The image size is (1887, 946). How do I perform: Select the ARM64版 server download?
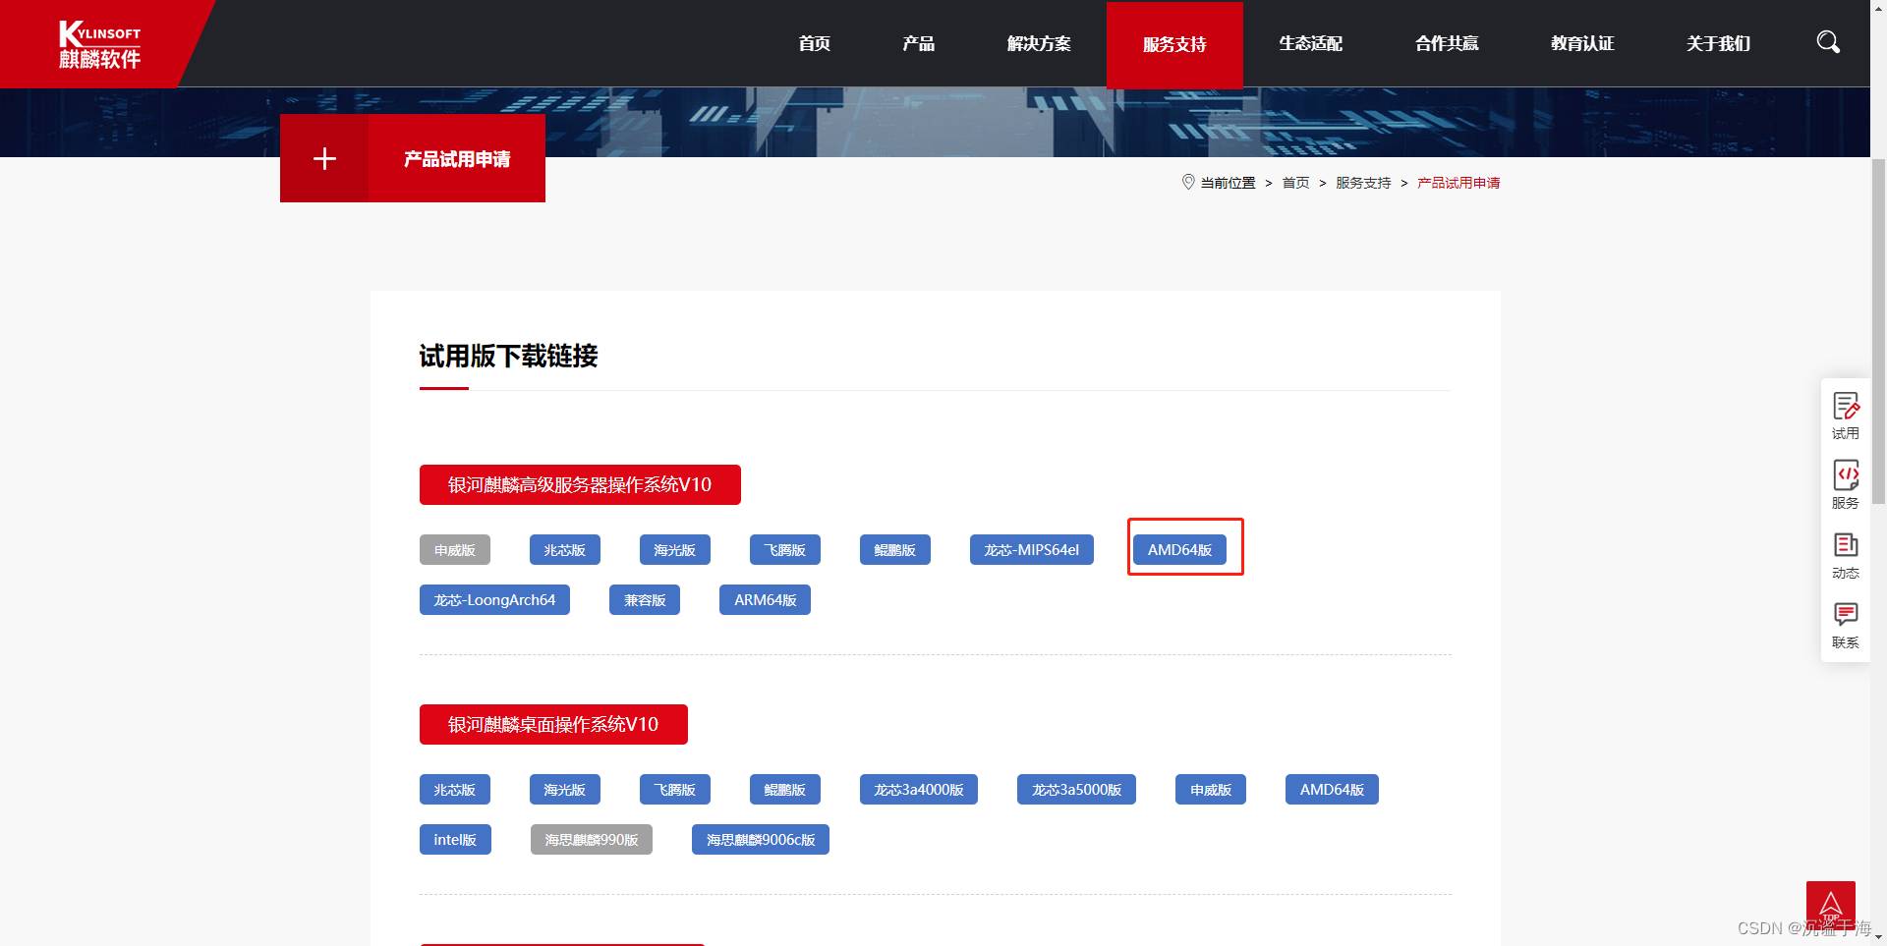click(765, 600)
